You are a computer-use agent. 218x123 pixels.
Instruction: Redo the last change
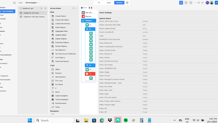tap(202, 3)
